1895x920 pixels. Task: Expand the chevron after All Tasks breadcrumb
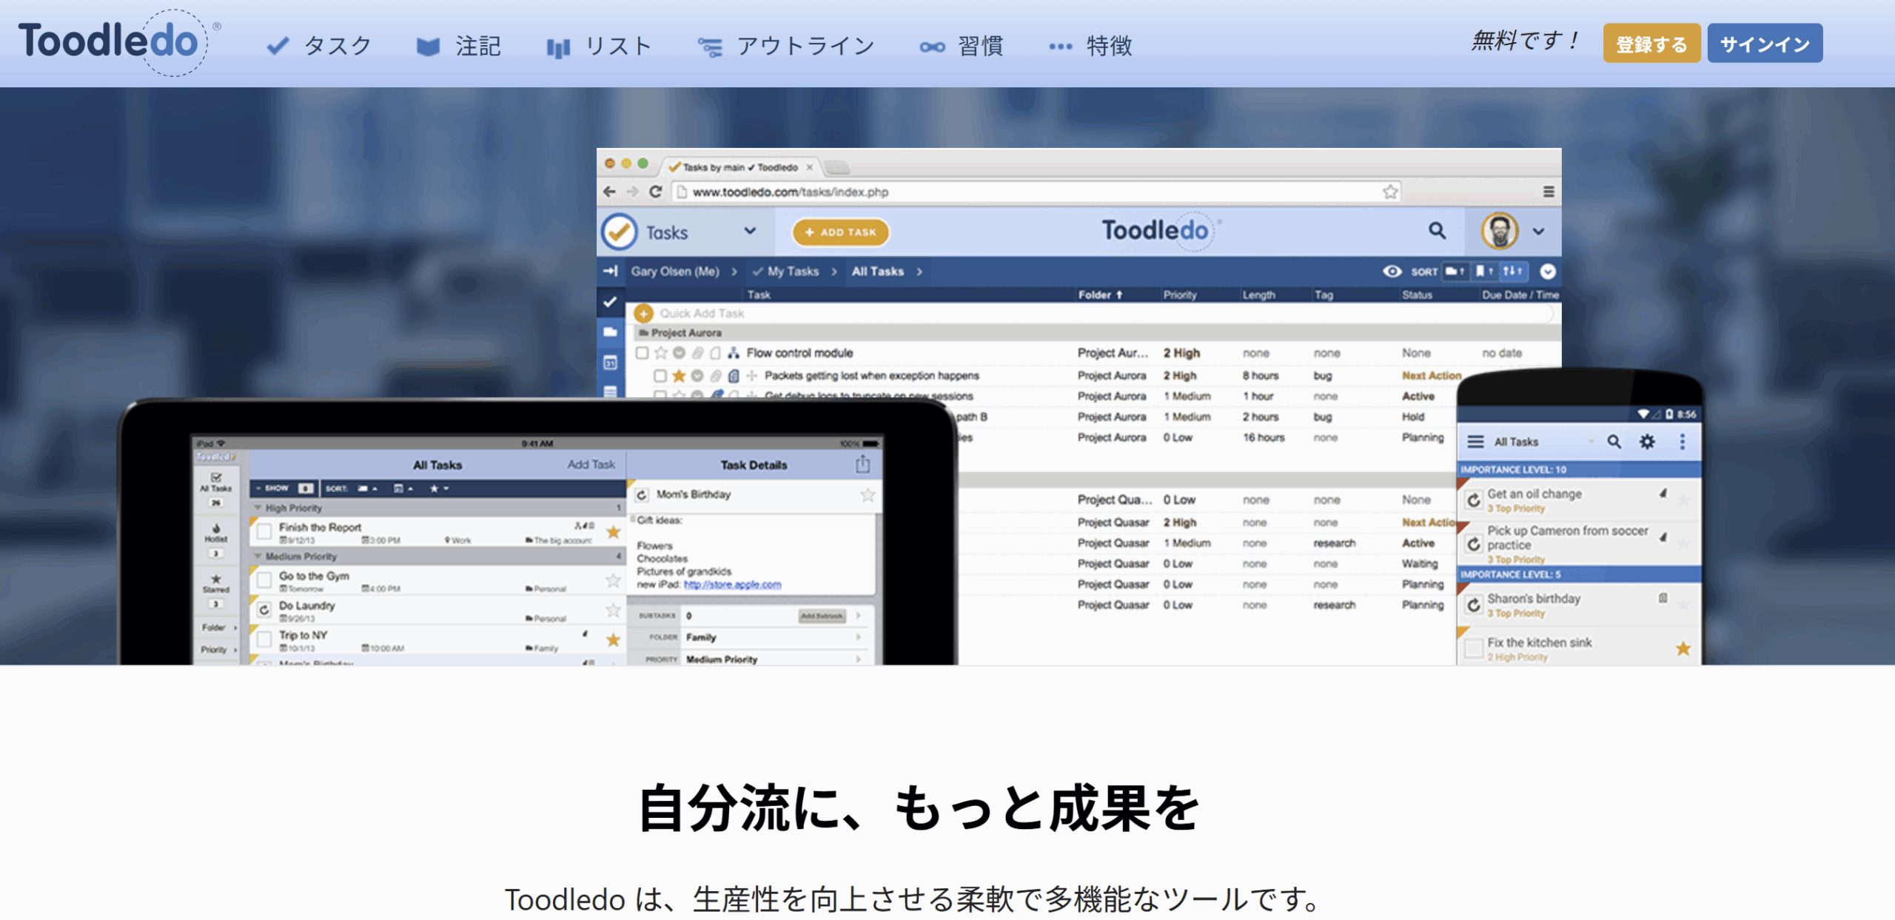pyautogui.click(x=919, y=272)
